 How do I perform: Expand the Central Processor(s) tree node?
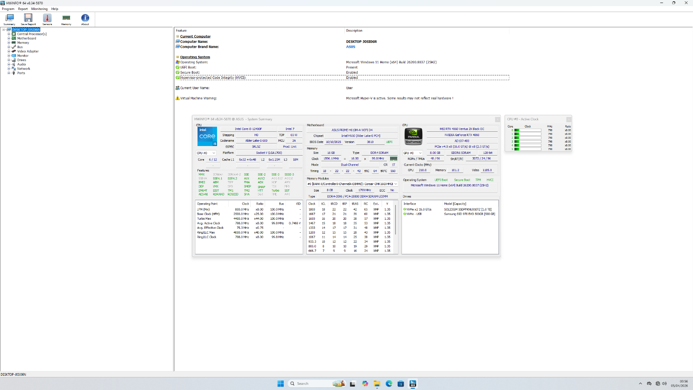9,34
